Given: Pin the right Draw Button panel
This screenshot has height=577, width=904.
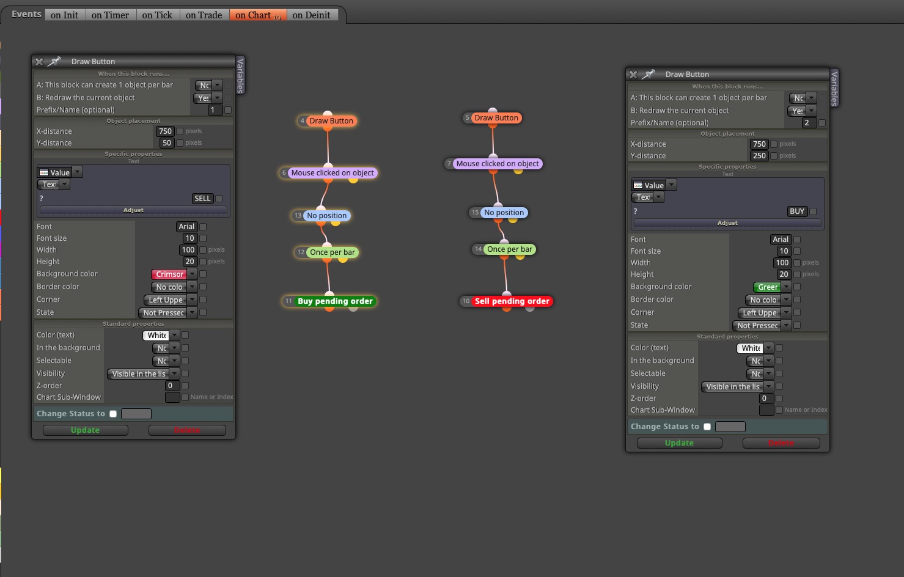Looking at the screenshot, I should pos(649,74).
